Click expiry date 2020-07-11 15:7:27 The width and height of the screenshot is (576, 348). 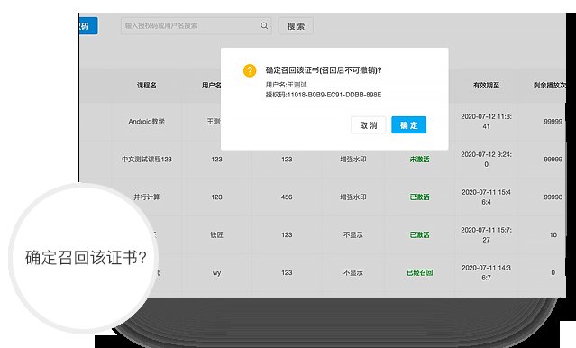click(x=487, y=234)
